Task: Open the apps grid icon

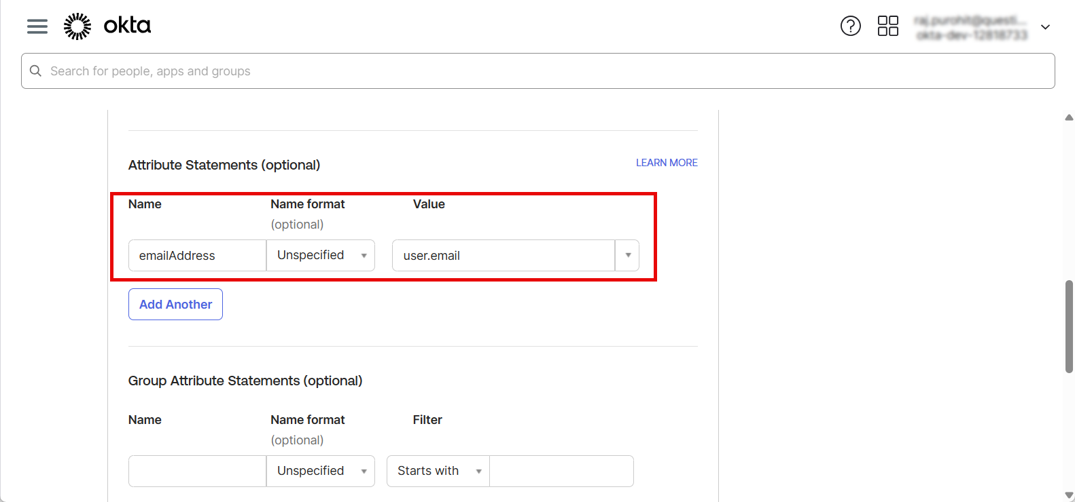Action: pos(887,26)
